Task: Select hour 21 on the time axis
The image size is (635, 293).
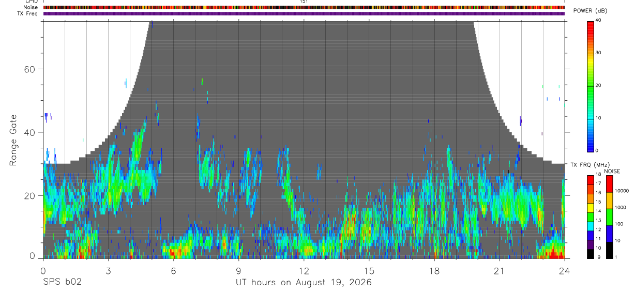Action: coord(500,271)
